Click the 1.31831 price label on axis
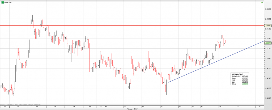272x110 pixels. (268, 26)
